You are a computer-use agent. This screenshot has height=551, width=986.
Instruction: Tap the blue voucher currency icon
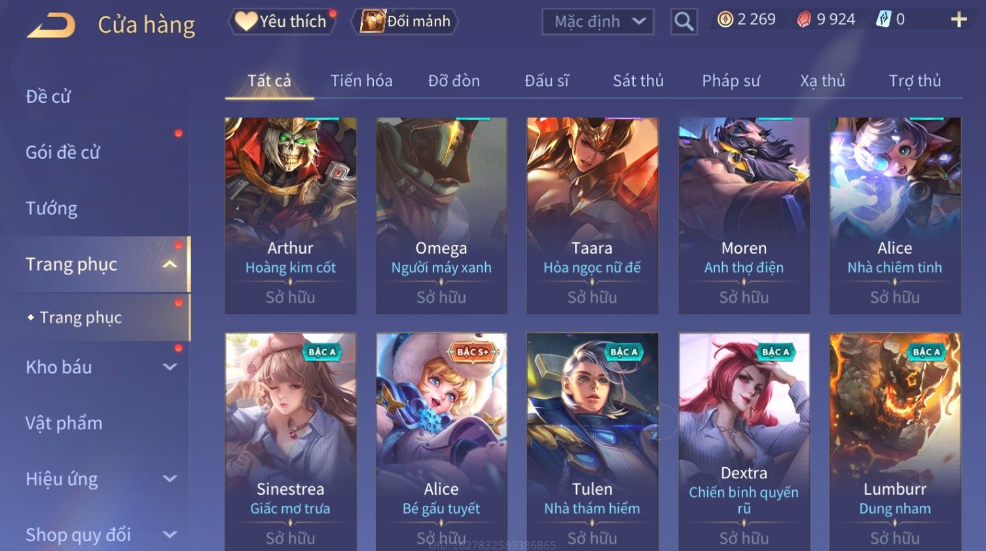tap(883, 20)
